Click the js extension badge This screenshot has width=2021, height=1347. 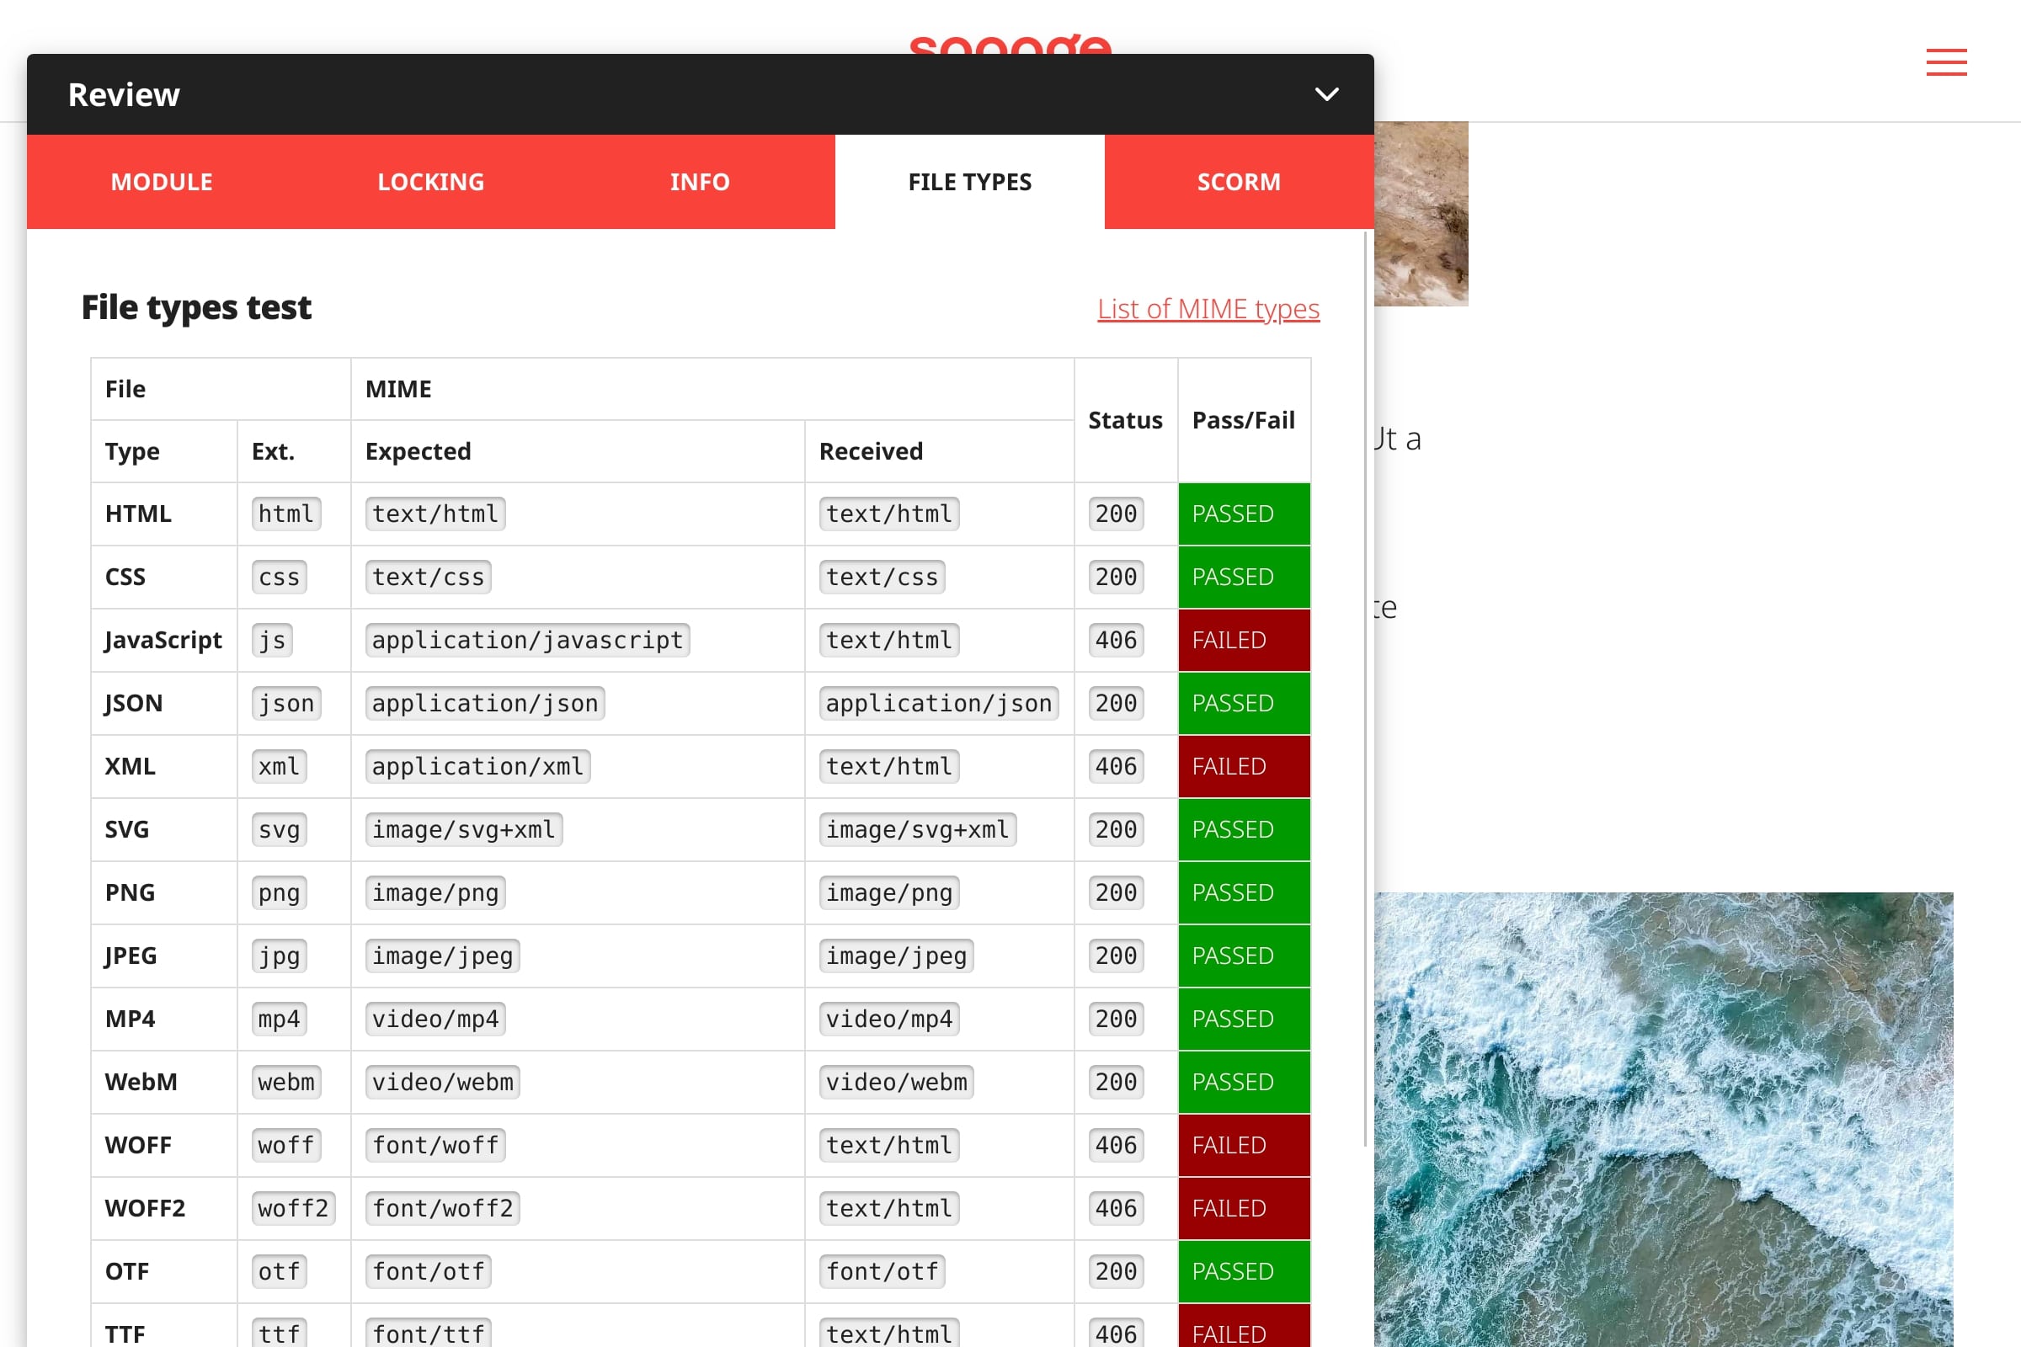[270, 640]
